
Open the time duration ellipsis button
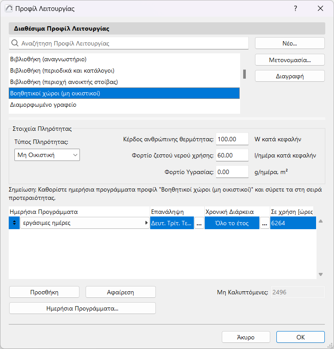pos(264,223)
